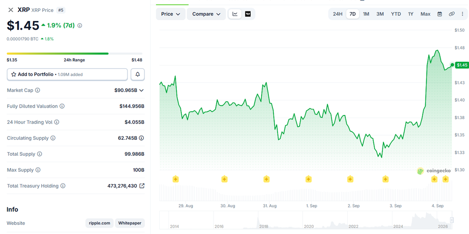Select the 7D time range

353,14
